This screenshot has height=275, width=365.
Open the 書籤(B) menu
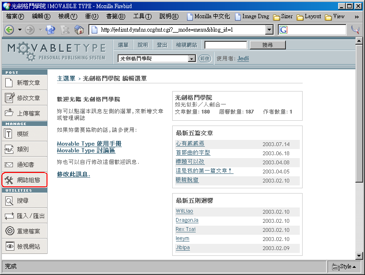point(116,16)
